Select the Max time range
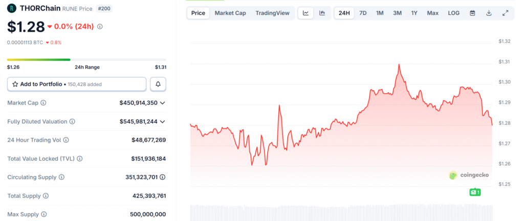Viewport: 524px width, 221px height. tap(433, 13)
